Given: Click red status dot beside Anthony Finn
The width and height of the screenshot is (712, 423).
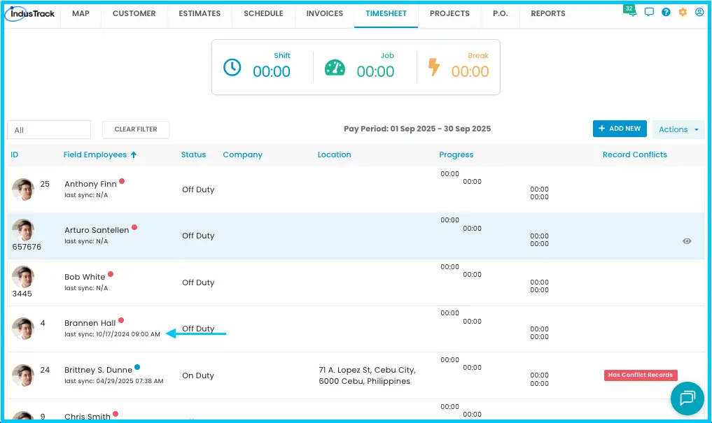Looking at the screenshot, I should point(122,181).
